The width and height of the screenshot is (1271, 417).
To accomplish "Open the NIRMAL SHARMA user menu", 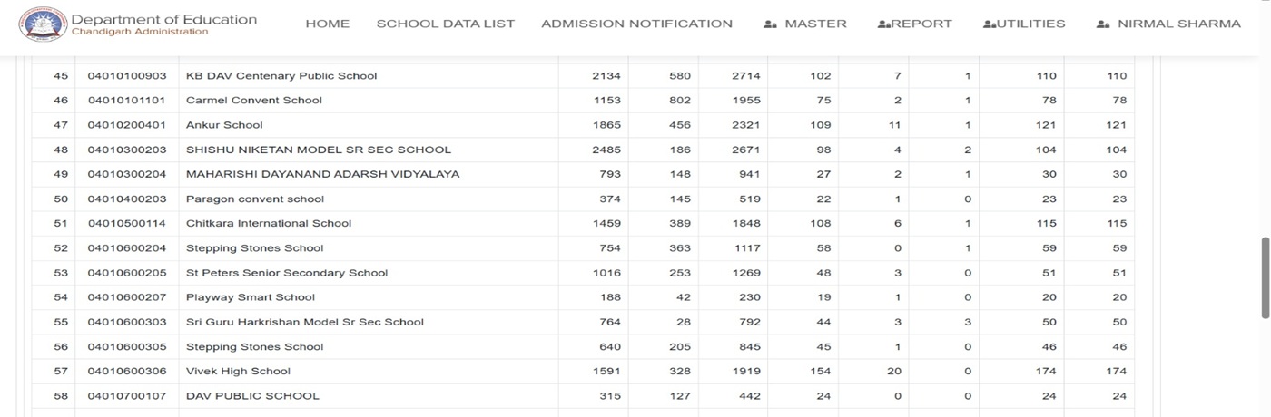I will coord(1179,24).
